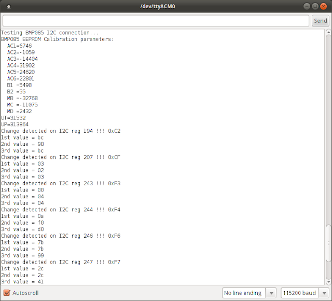Screen dimensions: 332x301
Task: Click the scrollbar down arrow
Action: (328, 282)
